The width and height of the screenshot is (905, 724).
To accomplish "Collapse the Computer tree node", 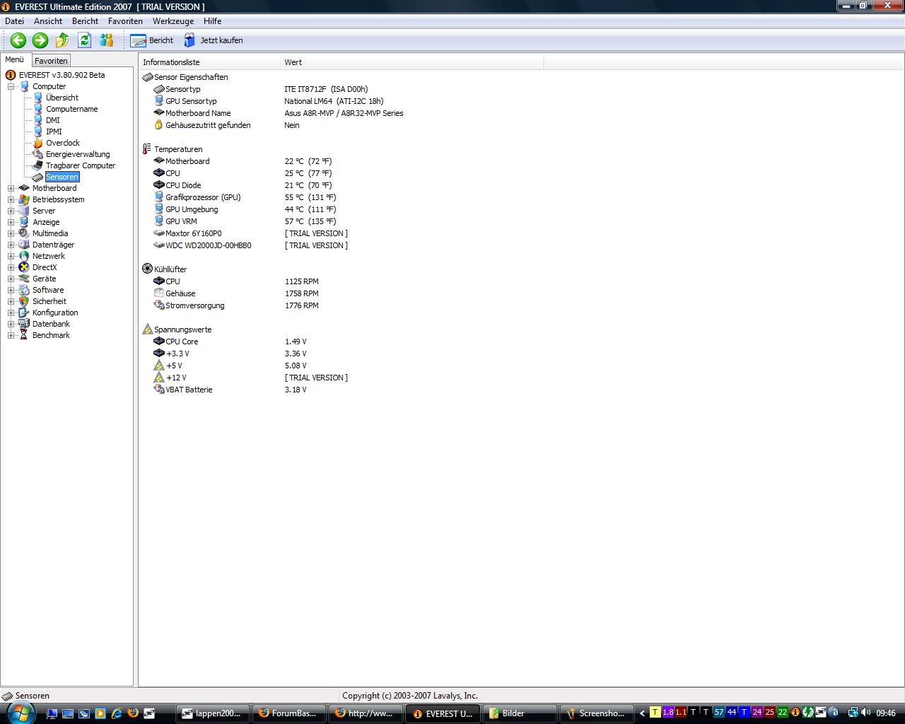I will coord(11,86).
